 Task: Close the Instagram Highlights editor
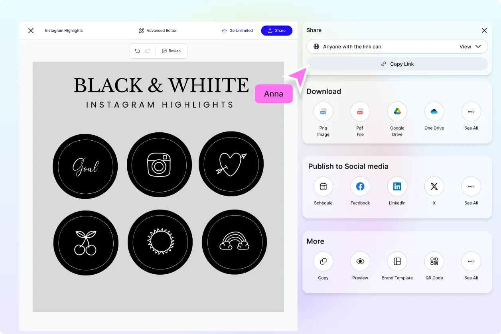31,31
